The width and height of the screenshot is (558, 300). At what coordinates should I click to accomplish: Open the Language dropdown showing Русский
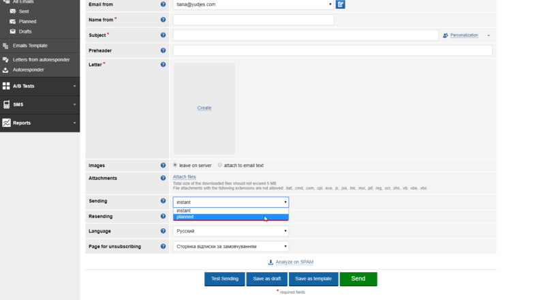click(x=231, y=231)
